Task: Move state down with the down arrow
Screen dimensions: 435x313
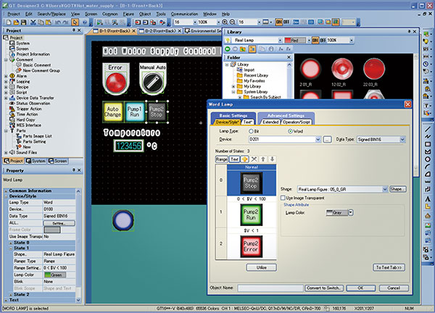Action: tap(273, 158)
